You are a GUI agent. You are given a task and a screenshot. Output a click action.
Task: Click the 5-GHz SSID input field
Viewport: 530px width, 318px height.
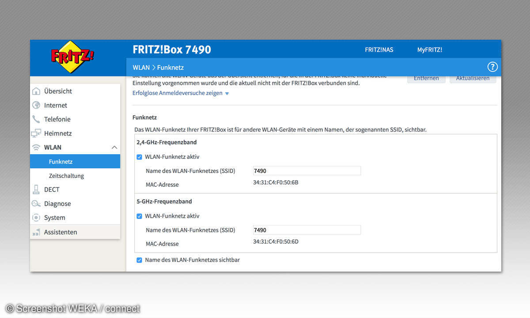(x=307, y=230)
